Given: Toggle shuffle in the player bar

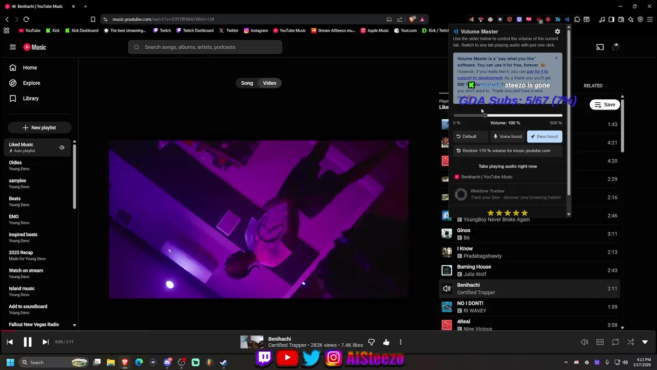Looking at the screenshot, I should click(630, 342).
